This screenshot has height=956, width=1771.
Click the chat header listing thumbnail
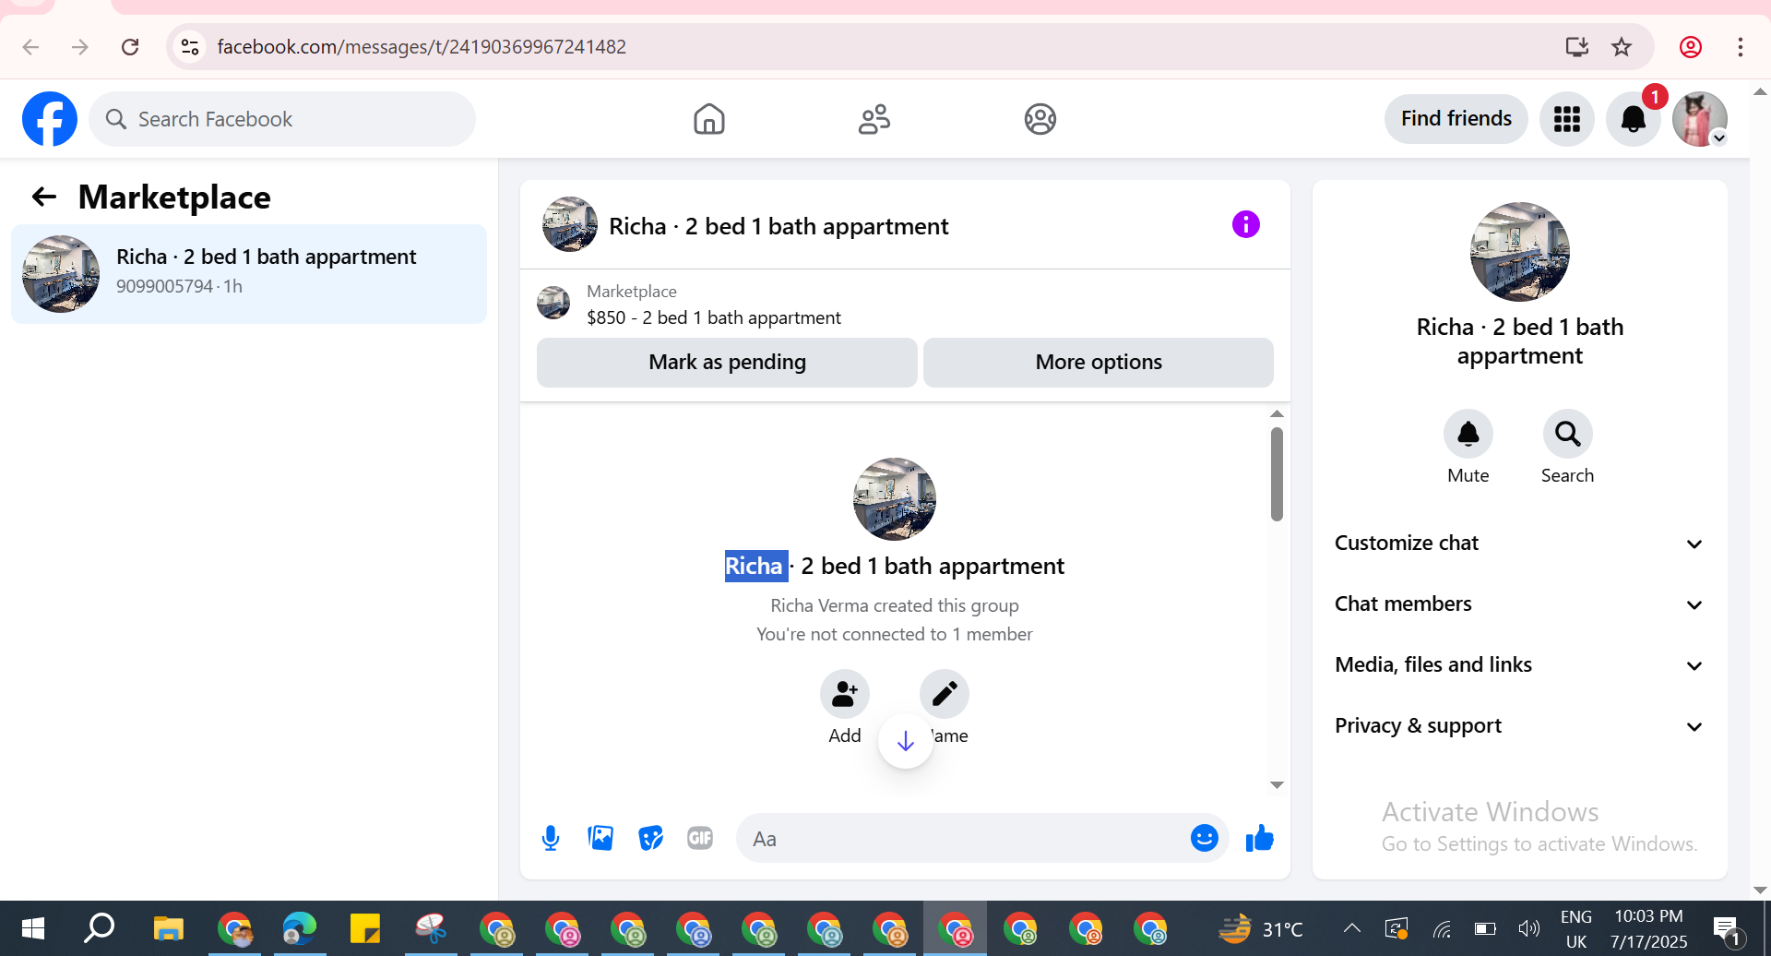(570, 224)
